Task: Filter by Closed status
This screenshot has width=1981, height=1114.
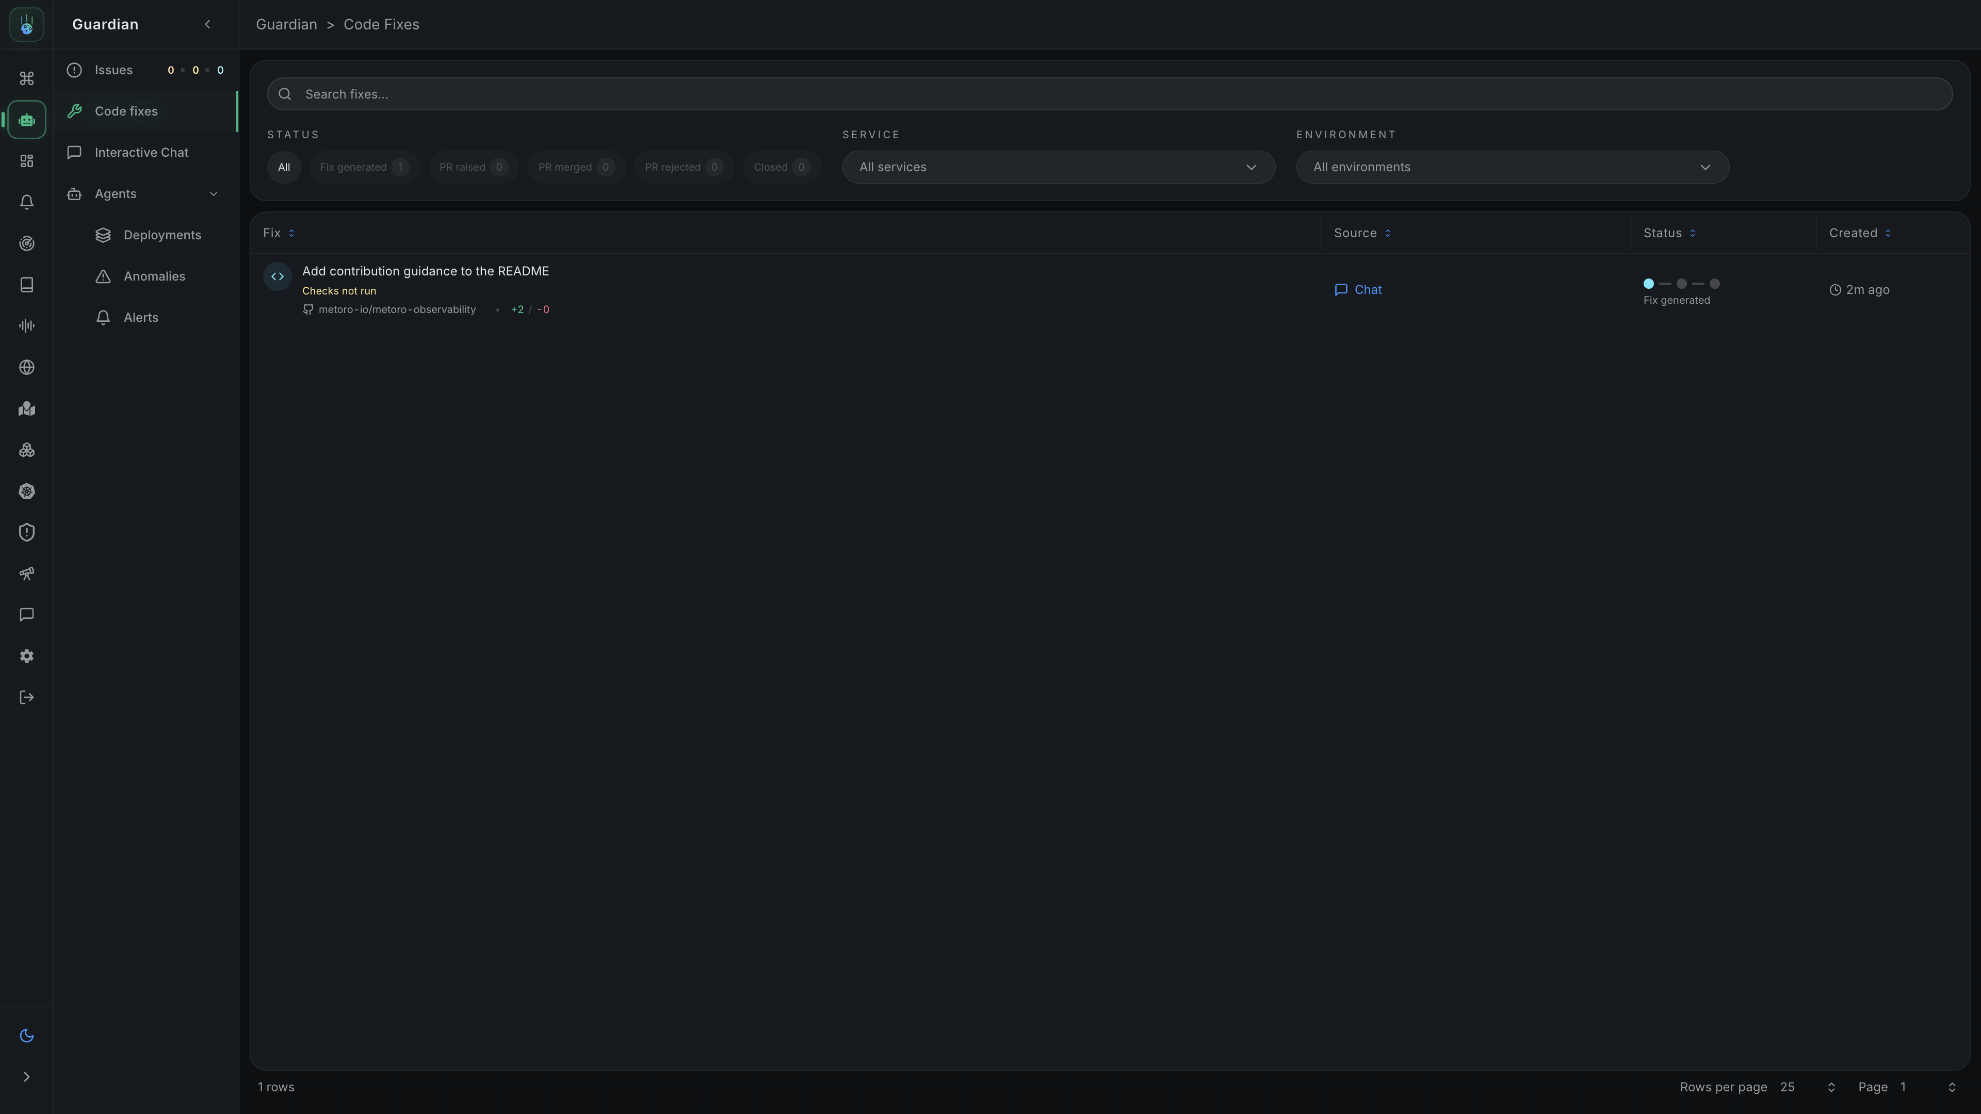Action: [782, 167]
